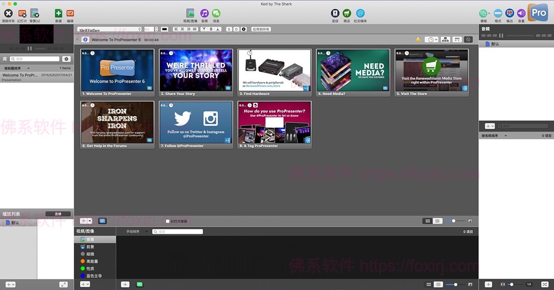Open the Bible (圣经) icon
Screen dimensions: 554x290
335,13
